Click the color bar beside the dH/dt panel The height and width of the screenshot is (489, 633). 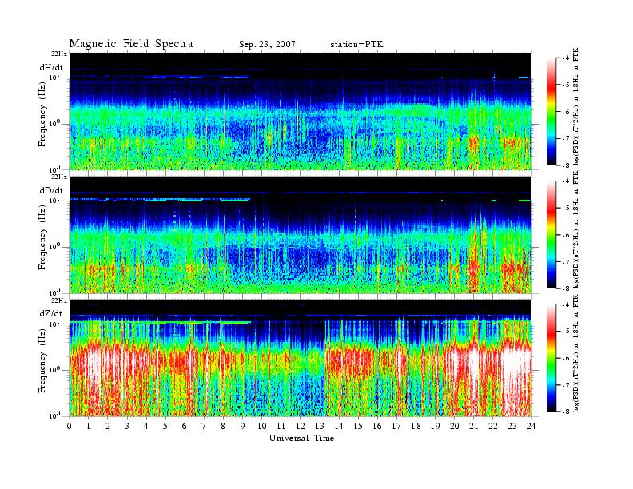(551, 112)
